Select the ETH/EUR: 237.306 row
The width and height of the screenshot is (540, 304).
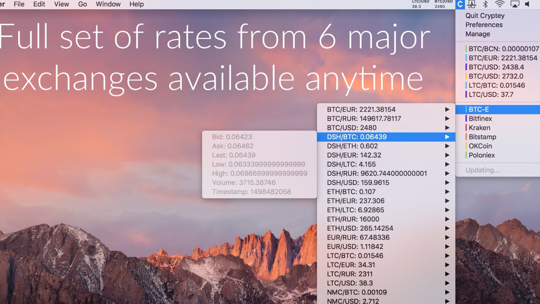click(x=386, y=201)
